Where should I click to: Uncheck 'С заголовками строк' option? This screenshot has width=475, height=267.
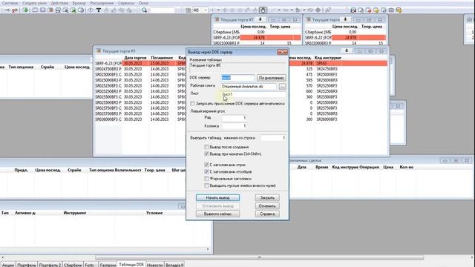[206, 165]
